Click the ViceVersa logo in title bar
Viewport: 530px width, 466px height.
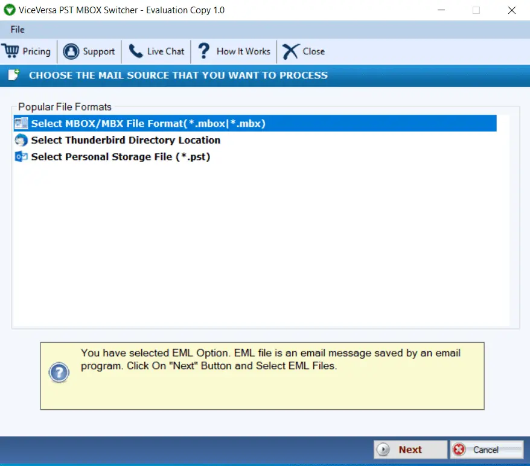click(x=10, y=10)
